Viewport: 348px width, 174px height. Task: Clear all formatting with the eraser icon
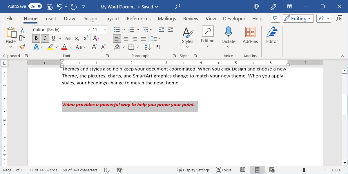tap(96, 38)
